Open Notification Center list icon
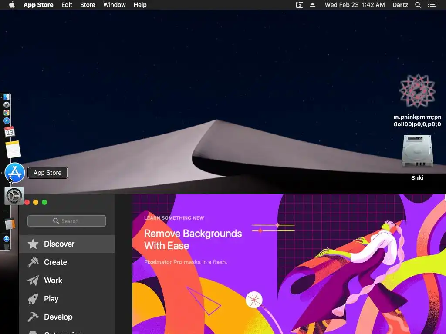The width and height of the screenshot is (446, 334). (x=432, y=5)
